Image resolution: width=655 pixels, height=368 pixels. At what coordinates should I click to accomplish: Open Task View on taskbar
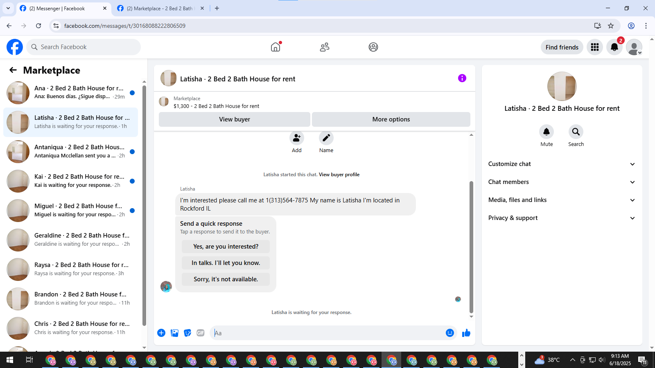tap(29, 360)
